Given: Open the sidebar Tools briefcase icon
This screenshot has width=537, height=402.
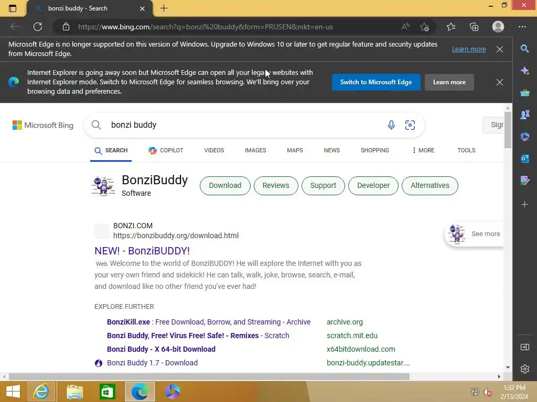Looking at the screenshot, I should coord(524,93).
